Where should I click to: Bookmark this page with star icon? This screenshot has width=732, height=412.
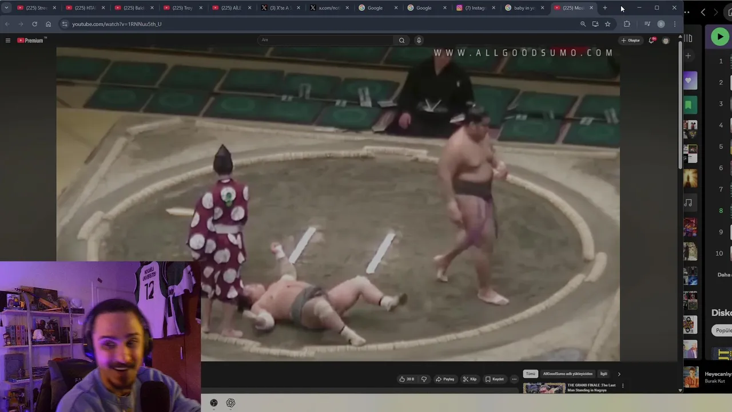coord(607,24)
